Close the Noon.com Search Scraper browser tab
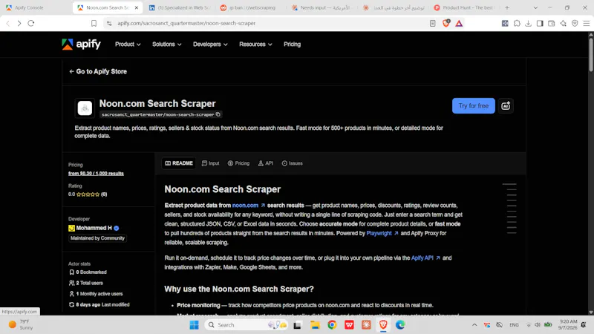Screen dimensions: 594x334 point(137,7)
